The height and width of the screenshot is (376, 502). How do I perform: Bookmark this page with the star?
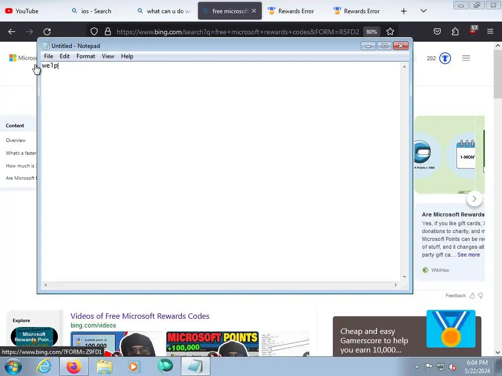point(390,32)
